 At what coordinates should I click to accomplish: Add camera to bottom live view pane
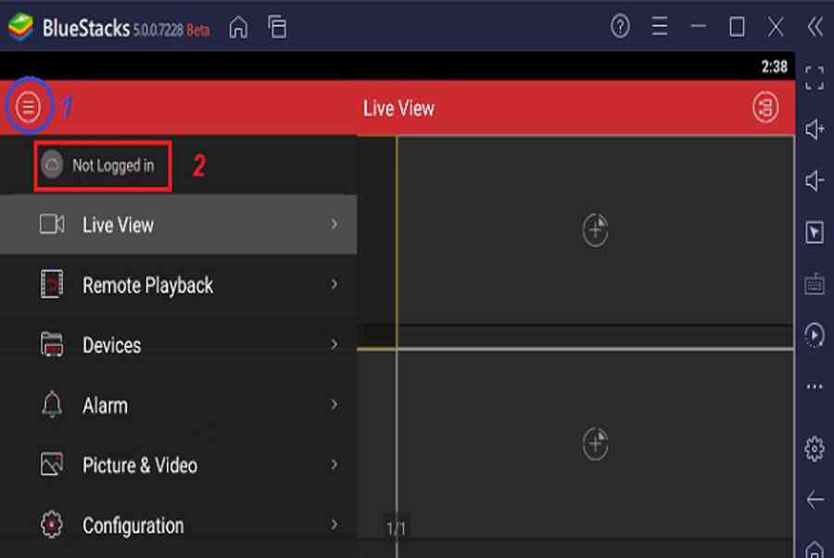click(595, 444)
